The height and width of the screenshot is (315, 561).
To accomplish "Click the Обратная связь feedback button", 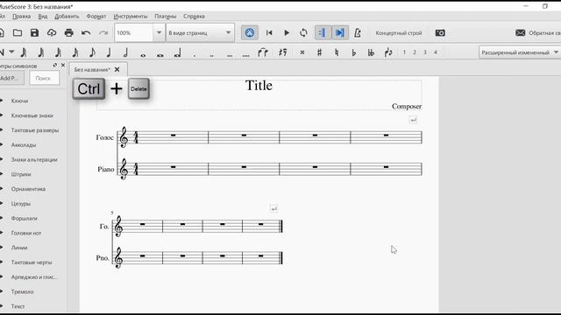I will click(538, 33).
